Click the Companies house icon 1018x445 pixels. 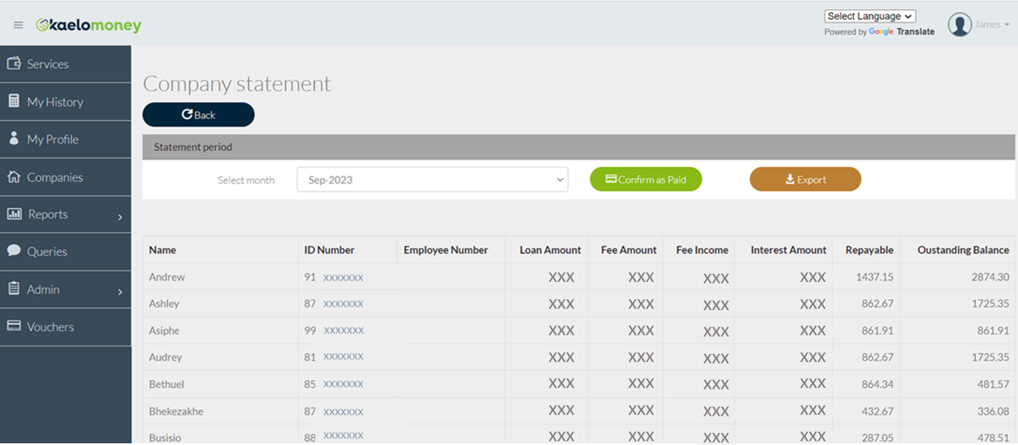click(14, 176)
